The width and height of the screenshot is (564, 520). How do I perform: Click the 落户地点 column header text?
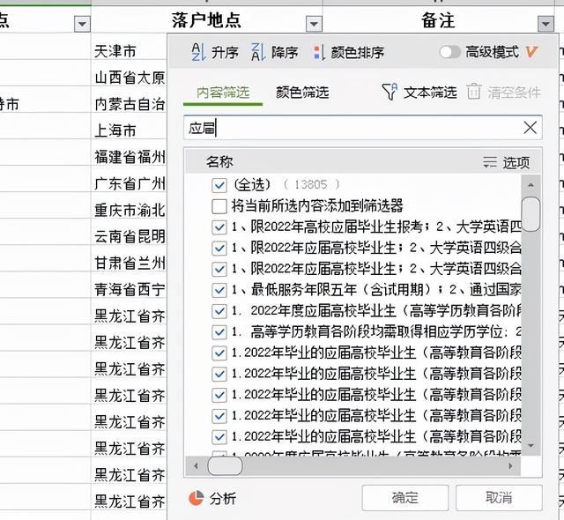coord(205,19)
